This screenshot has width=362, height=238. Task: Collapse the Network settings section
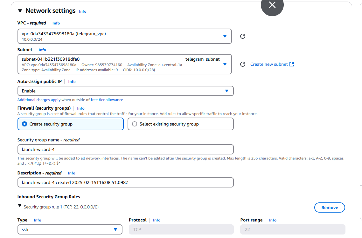(x=20, y=11)
